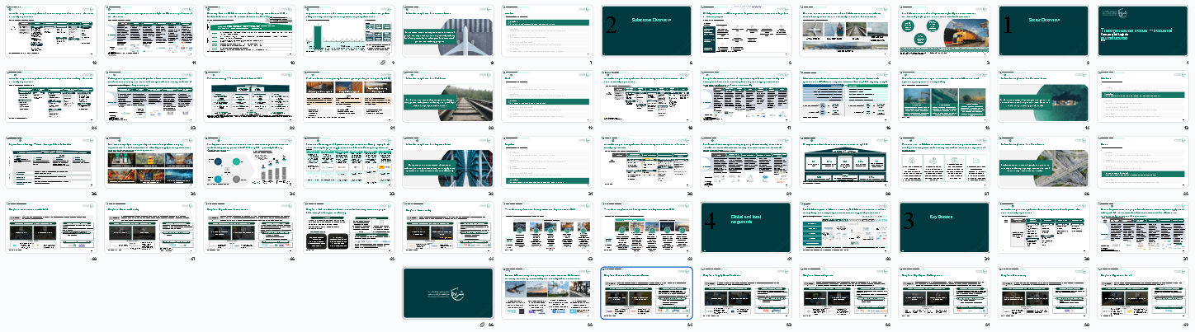
Task: Open slide 22 with the dark header diagram
Action: 249,96
